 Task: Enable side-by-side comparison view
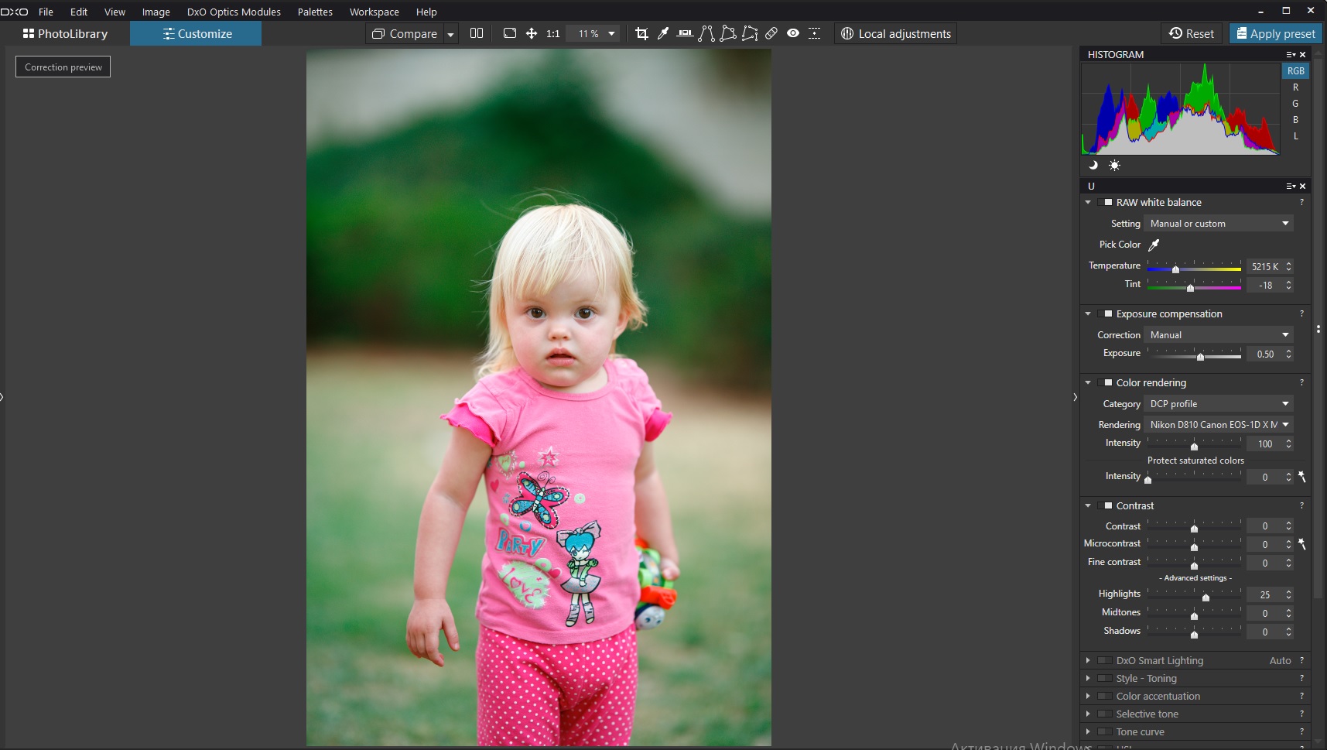pyautogui.click(x=477, y=33)
